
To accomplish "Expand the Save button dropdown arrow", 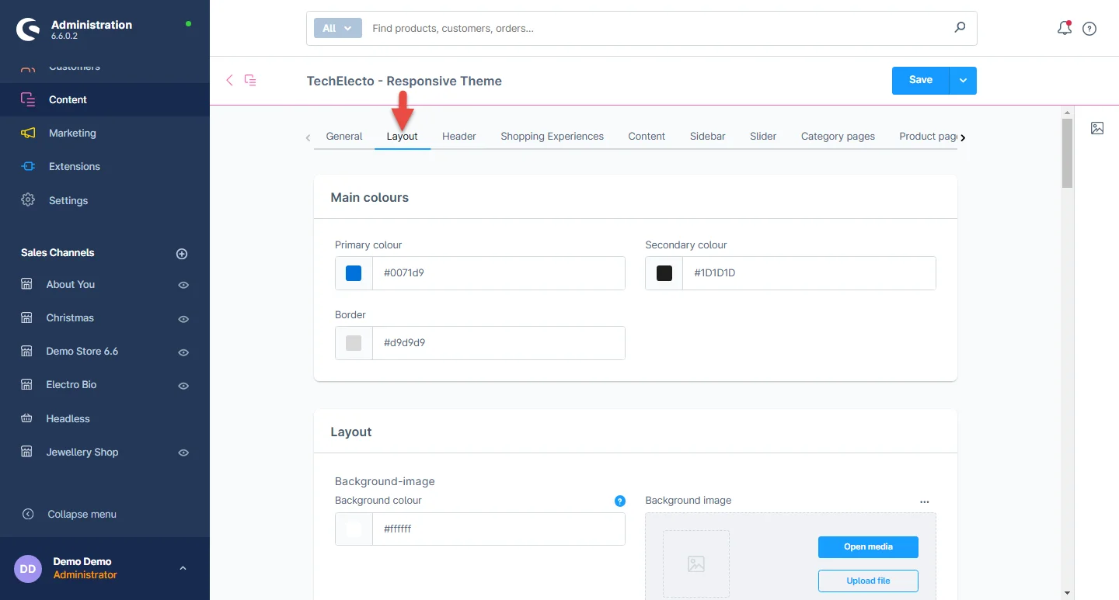I will click(x=963, y=81).
